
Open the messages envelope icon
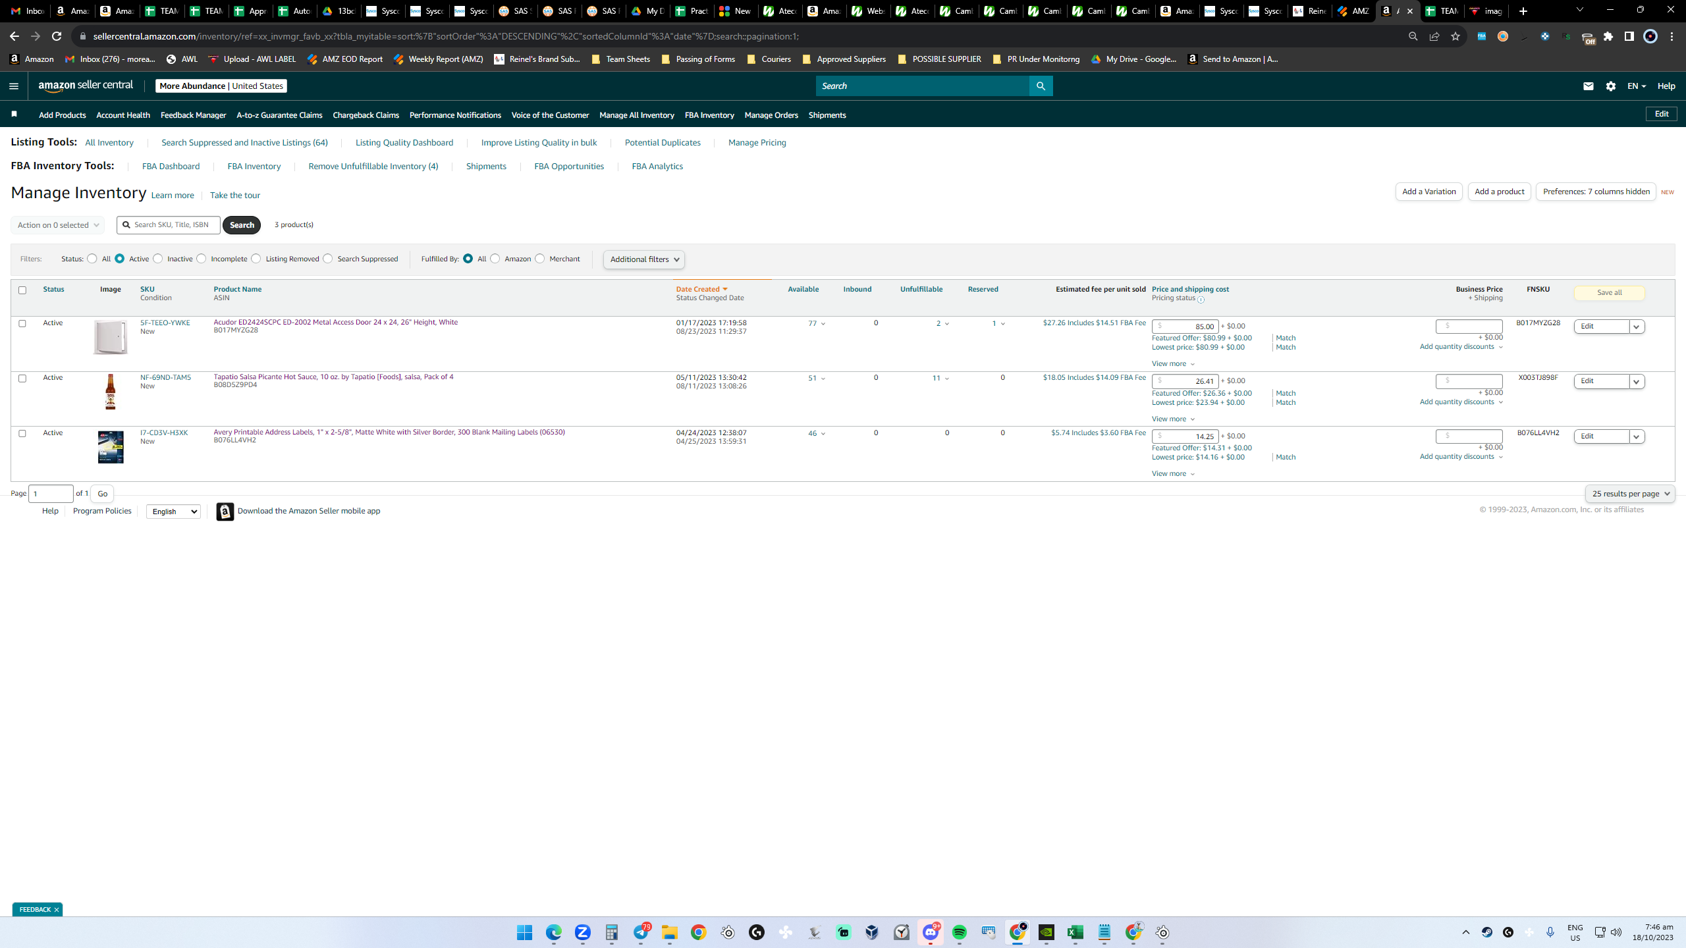click(1589, 86)
